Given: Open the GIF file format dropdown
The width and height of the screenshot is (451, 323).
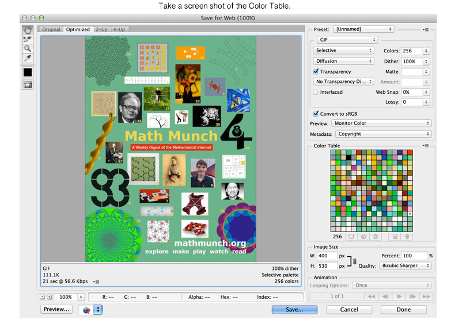Looking at the screenshot, I should pyautogui.click(x=347, y=40).
